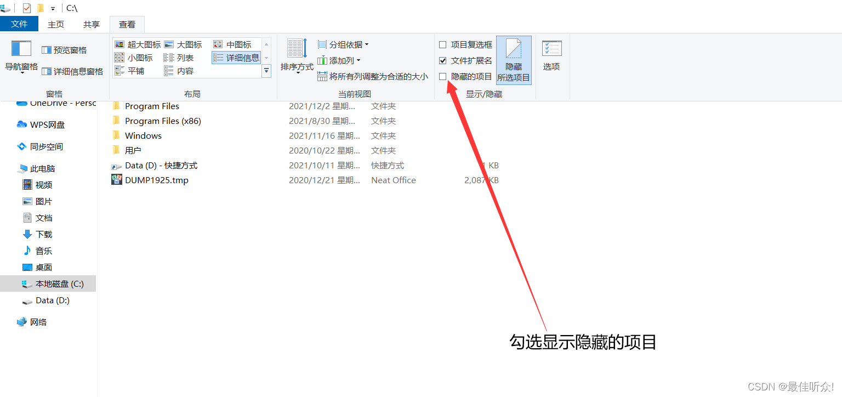Toggle the Preview pane (预览窗格)
Image resolution: width=842 pixels, height=397 pixels.
[x=64, y=50]
